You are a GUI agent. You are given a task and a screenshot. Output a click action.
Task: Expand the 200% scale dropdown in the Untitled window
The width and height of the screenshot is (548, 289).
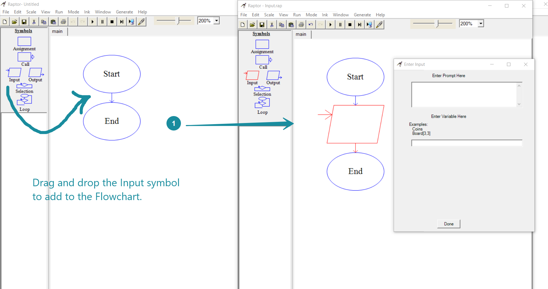(216, 21)
